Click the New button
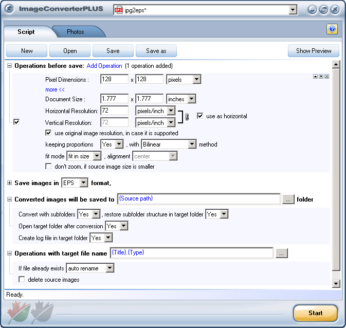Screen dimensions: 346x328 tap(27, 51)
